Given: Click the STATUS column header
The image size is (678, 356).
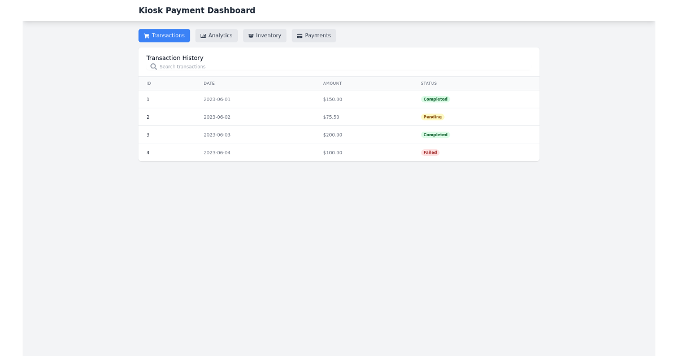Looking at the screenshot, I should point(429,83).
